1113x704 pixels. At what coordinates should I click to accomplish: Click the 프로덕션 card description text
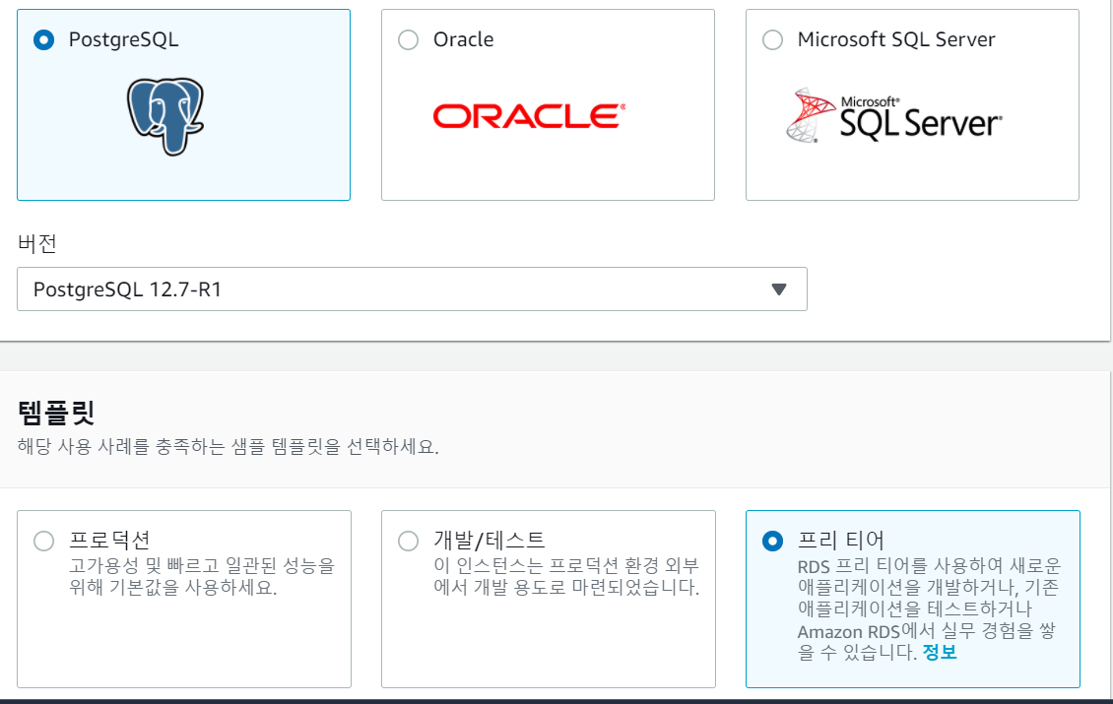click(x=202, y=576)
